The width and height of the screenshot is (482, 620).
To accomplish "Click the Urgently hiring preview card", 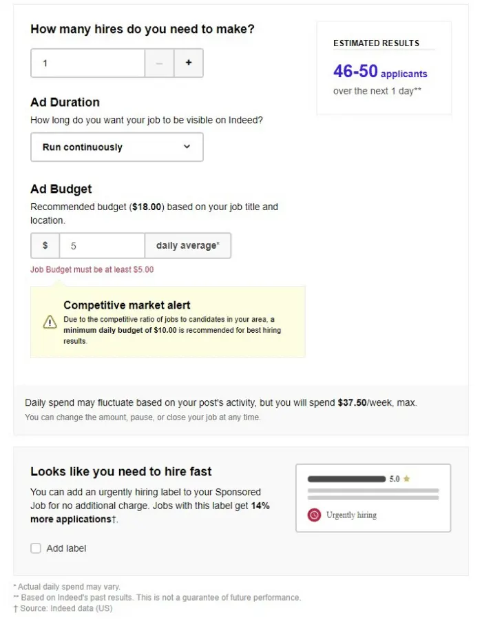I will click(373, 498).
